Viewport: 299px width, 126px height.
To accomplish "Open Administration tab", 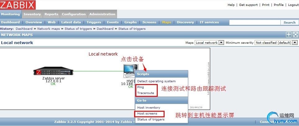I will [x=102, y=14].
